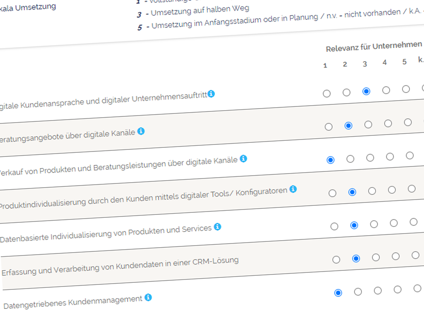424x318 pixels.
Task: Open info icon for 'Datenbasierte Individualisierung' row
Action: 217,227
